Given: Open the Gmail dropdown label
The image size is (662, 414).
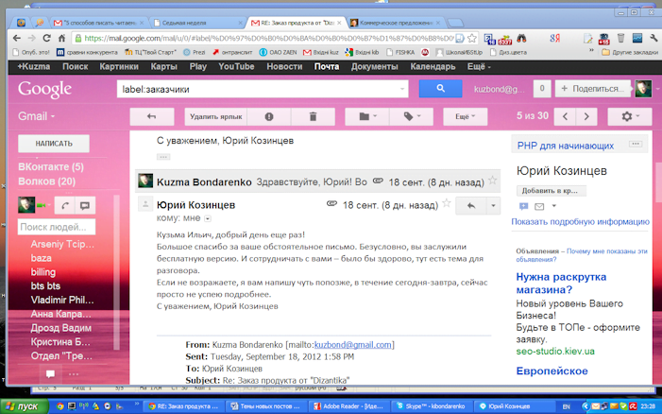Looking at the screenshot, I should pos(36,116).
